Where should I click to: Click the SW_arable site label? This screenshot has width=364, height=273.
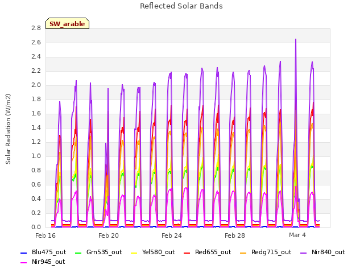(x=67, y=24)
